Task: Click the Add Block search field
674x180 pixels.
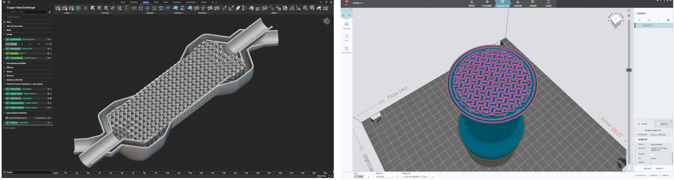Action: coord(27,12)
